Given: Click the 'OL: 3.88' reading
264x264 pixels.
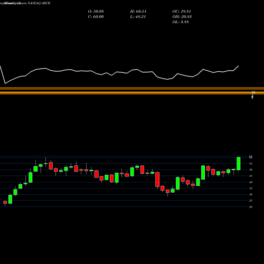Looking at the screenshot, I should coord(181,22).
